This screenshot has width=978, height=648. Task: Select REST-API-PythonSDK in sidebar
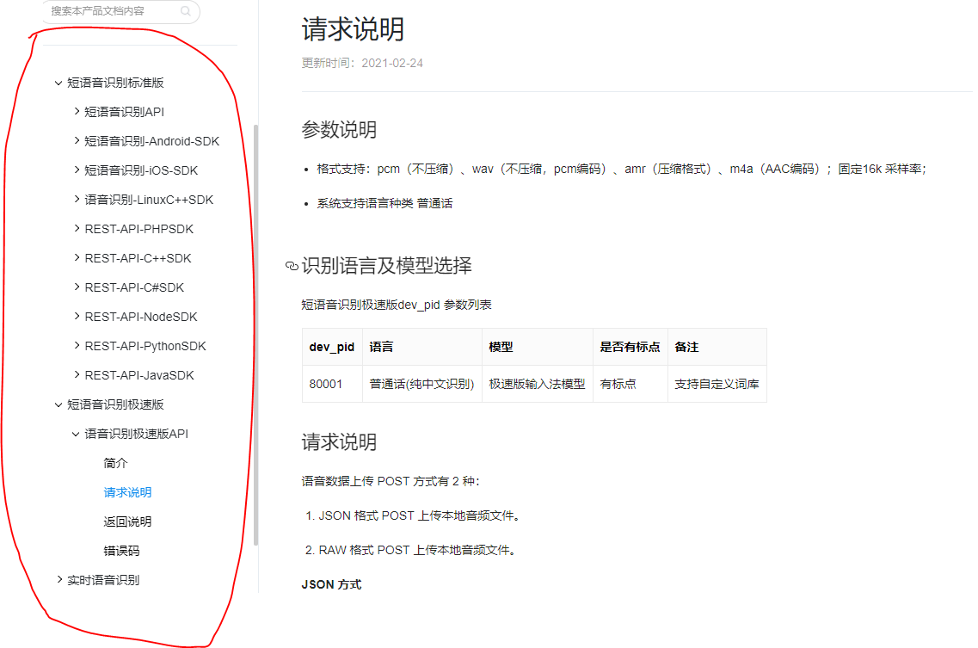click(x=145, y=347)
